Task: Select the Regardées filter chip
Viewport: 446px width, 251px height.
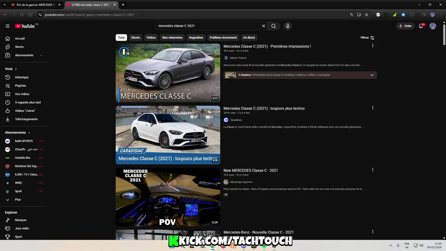Action: 196,37
